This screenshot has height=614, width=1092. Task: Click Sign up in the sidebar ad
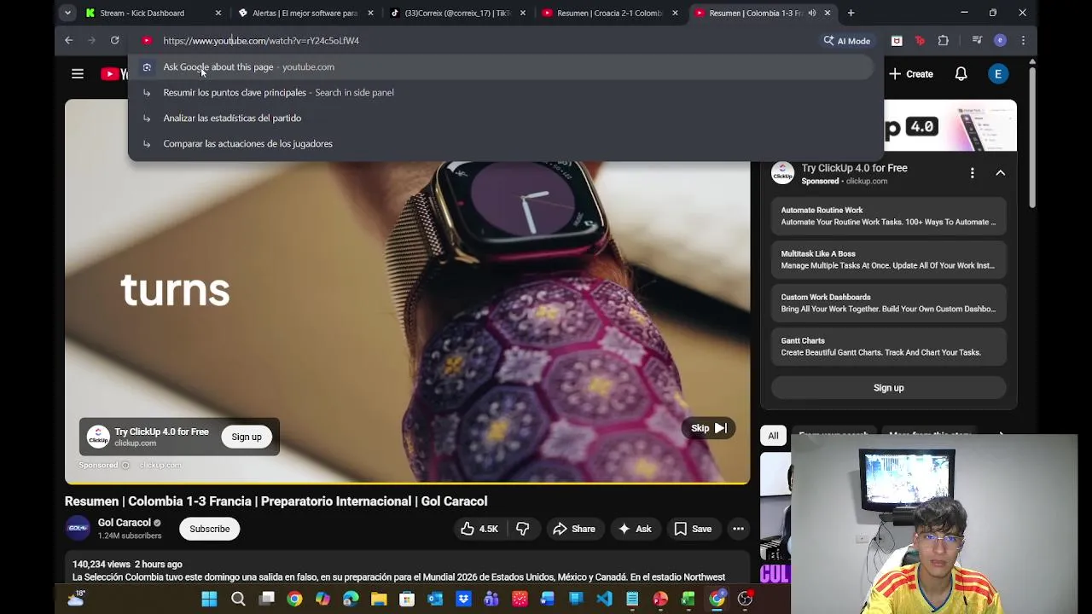[888, 388]
